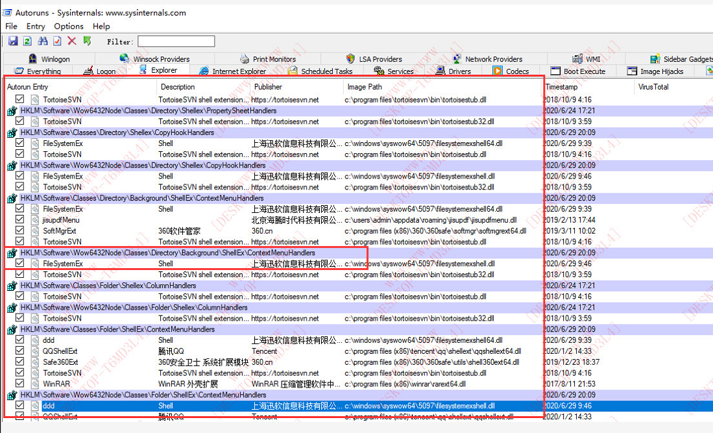This screenshot has width=713, height=433.
Task: Focus the Filter text box
Action: coord(176,42)
